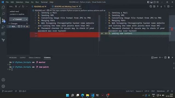Refresh source control with the circular arrow icon
The width and height of the screenshot is (175, 98).
pyautogui.click(x=23, y=7)
